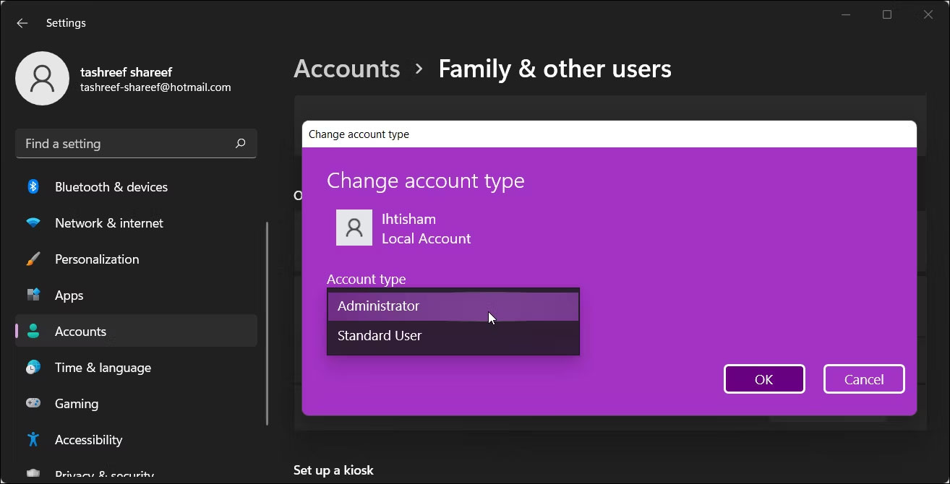This screenshot has height=484, width=950.
Task: Click the Change account type title bar text
Action: [x=359, y=134]
